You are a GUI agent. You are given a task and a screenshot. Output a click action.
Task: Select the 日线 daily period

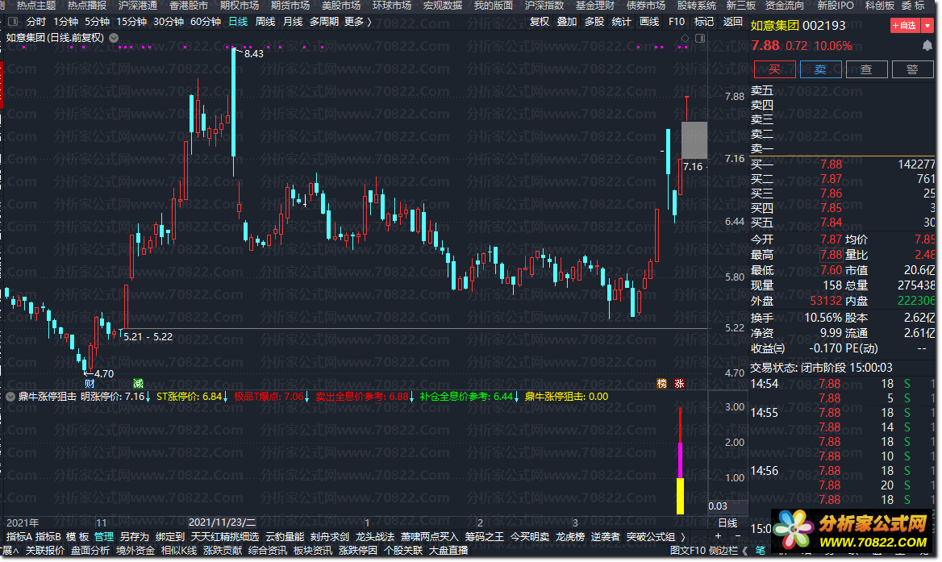238,22
